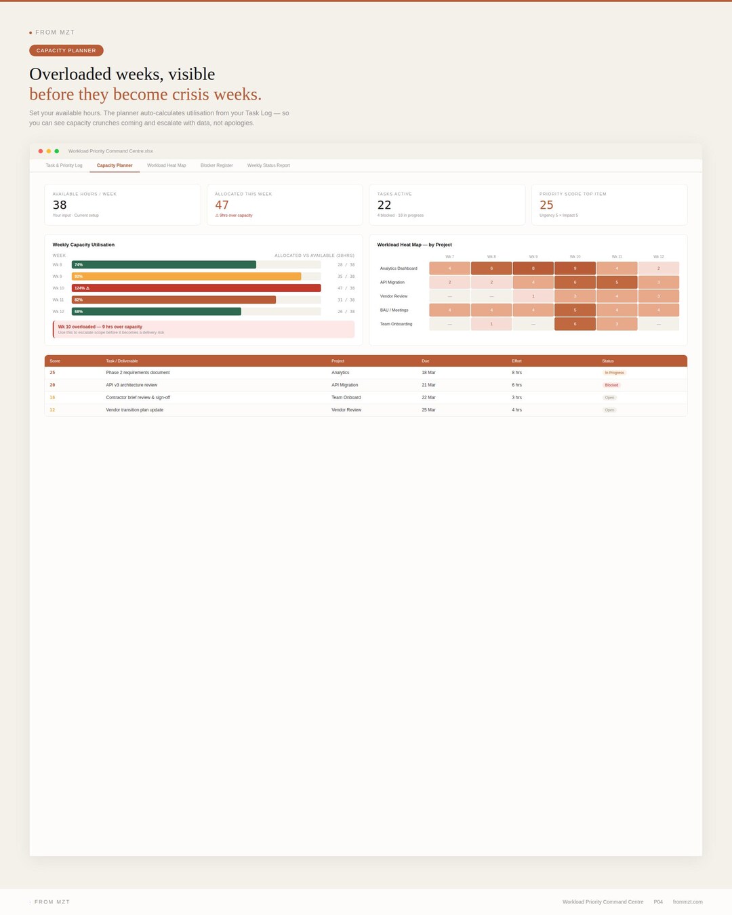
Task: Click the Wk 9 orange utilisation bar
Action: point(186,277)
